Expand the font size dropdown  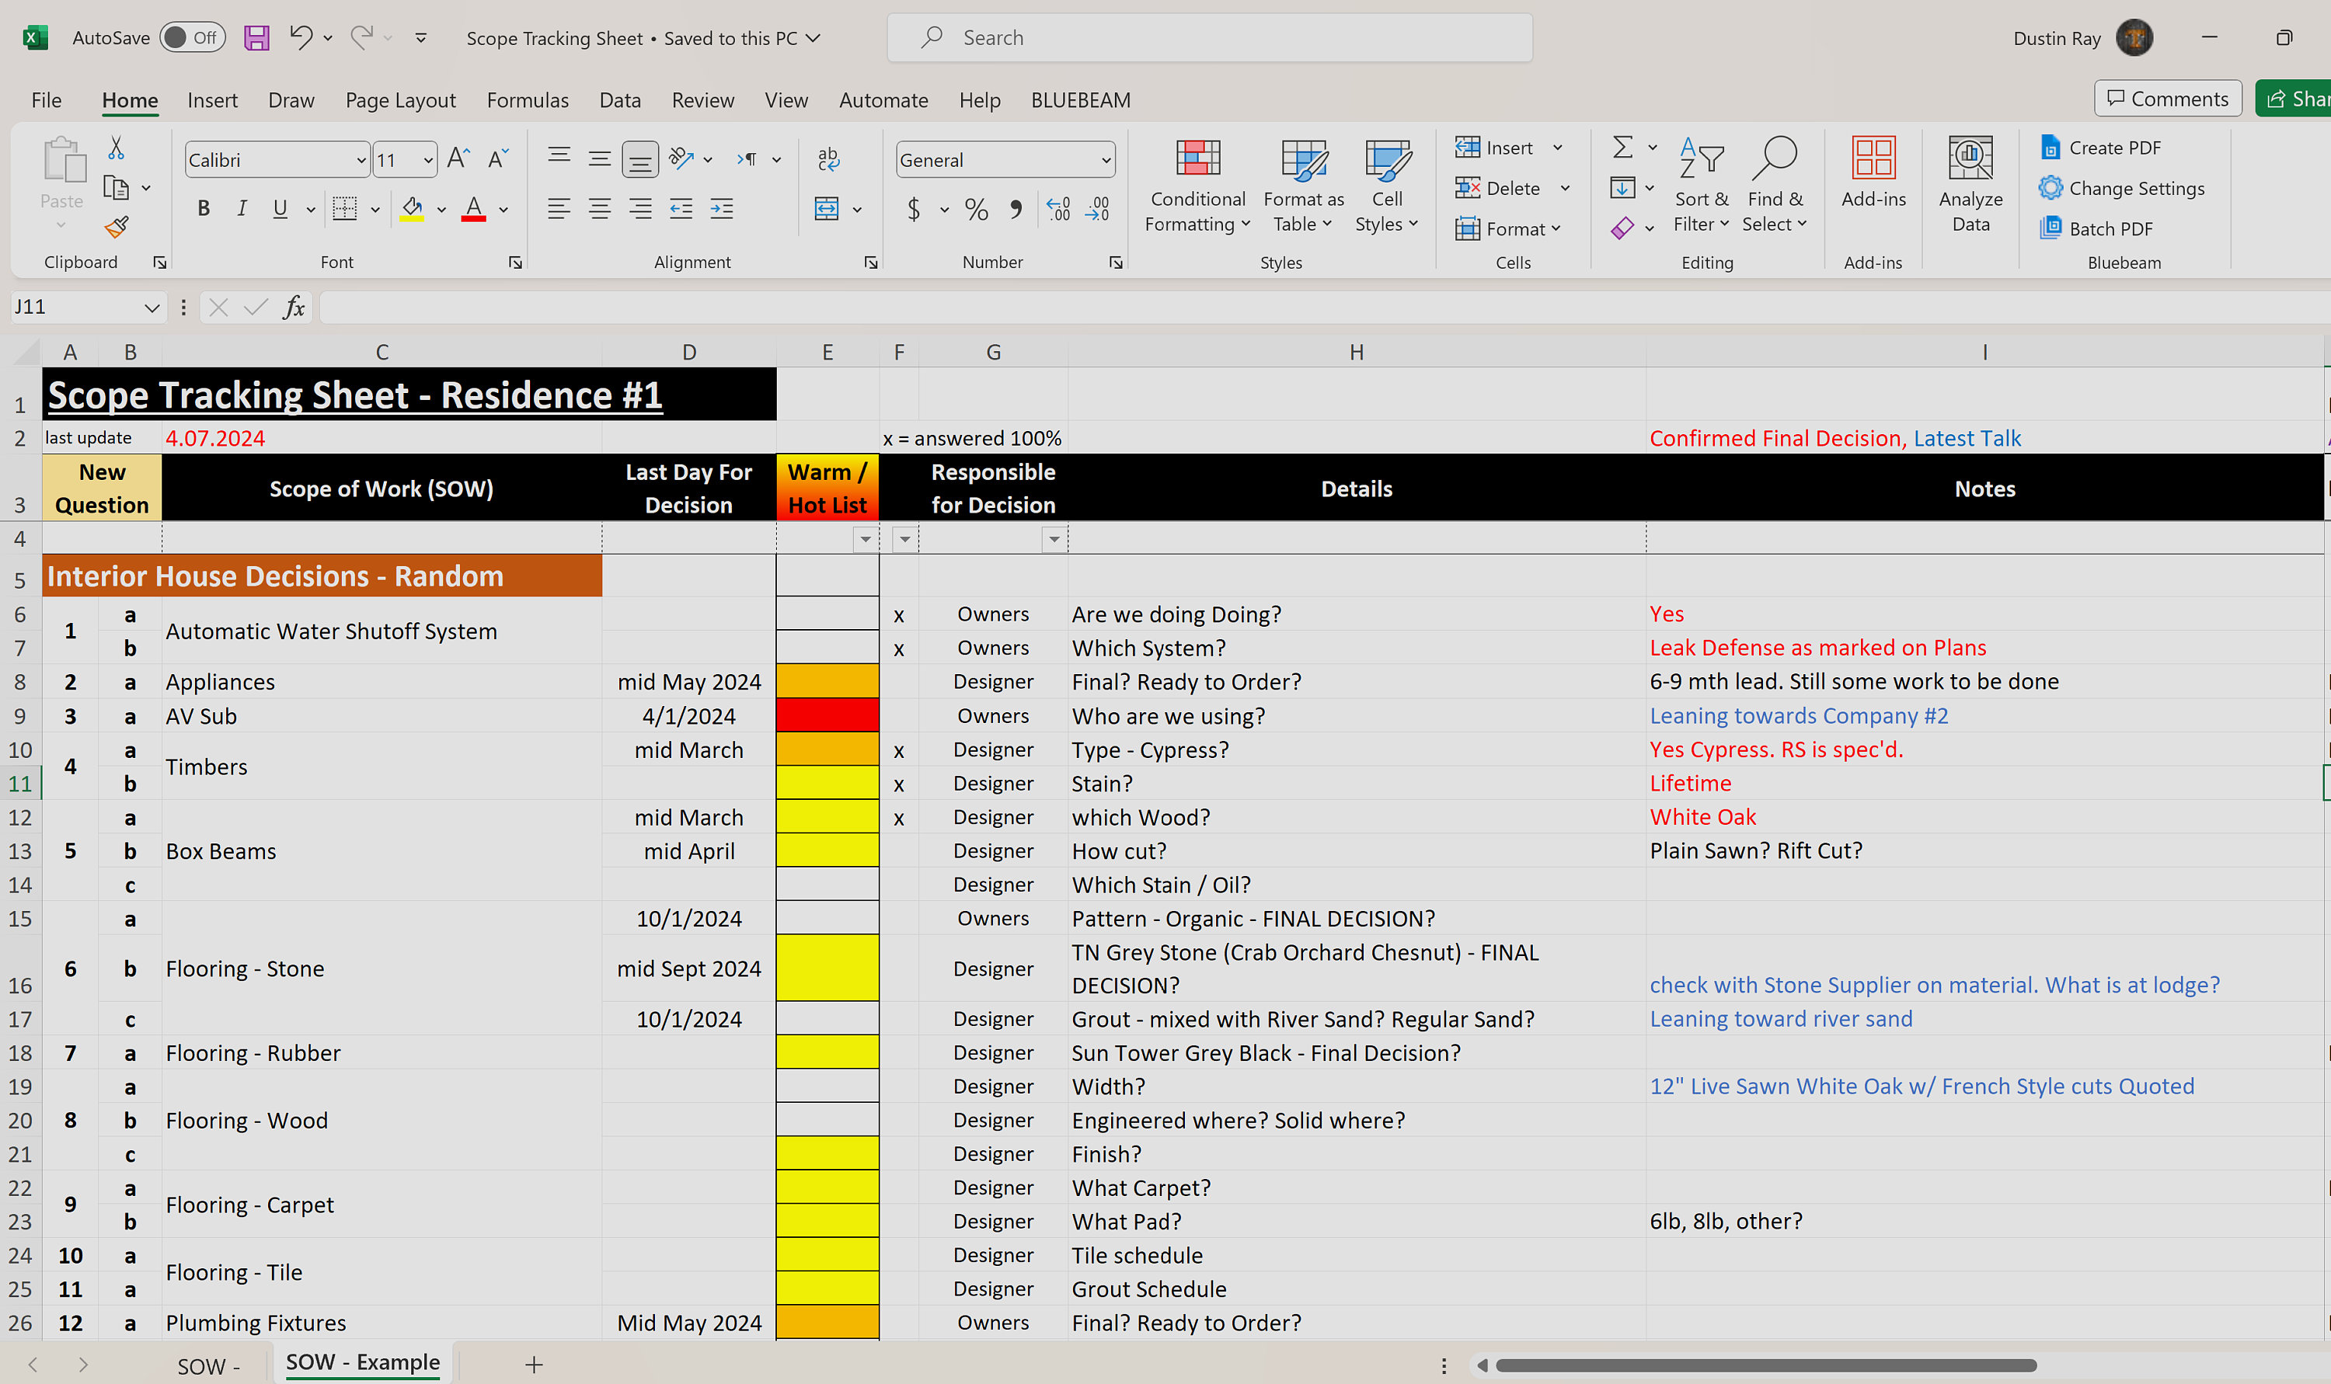[427, 159]
